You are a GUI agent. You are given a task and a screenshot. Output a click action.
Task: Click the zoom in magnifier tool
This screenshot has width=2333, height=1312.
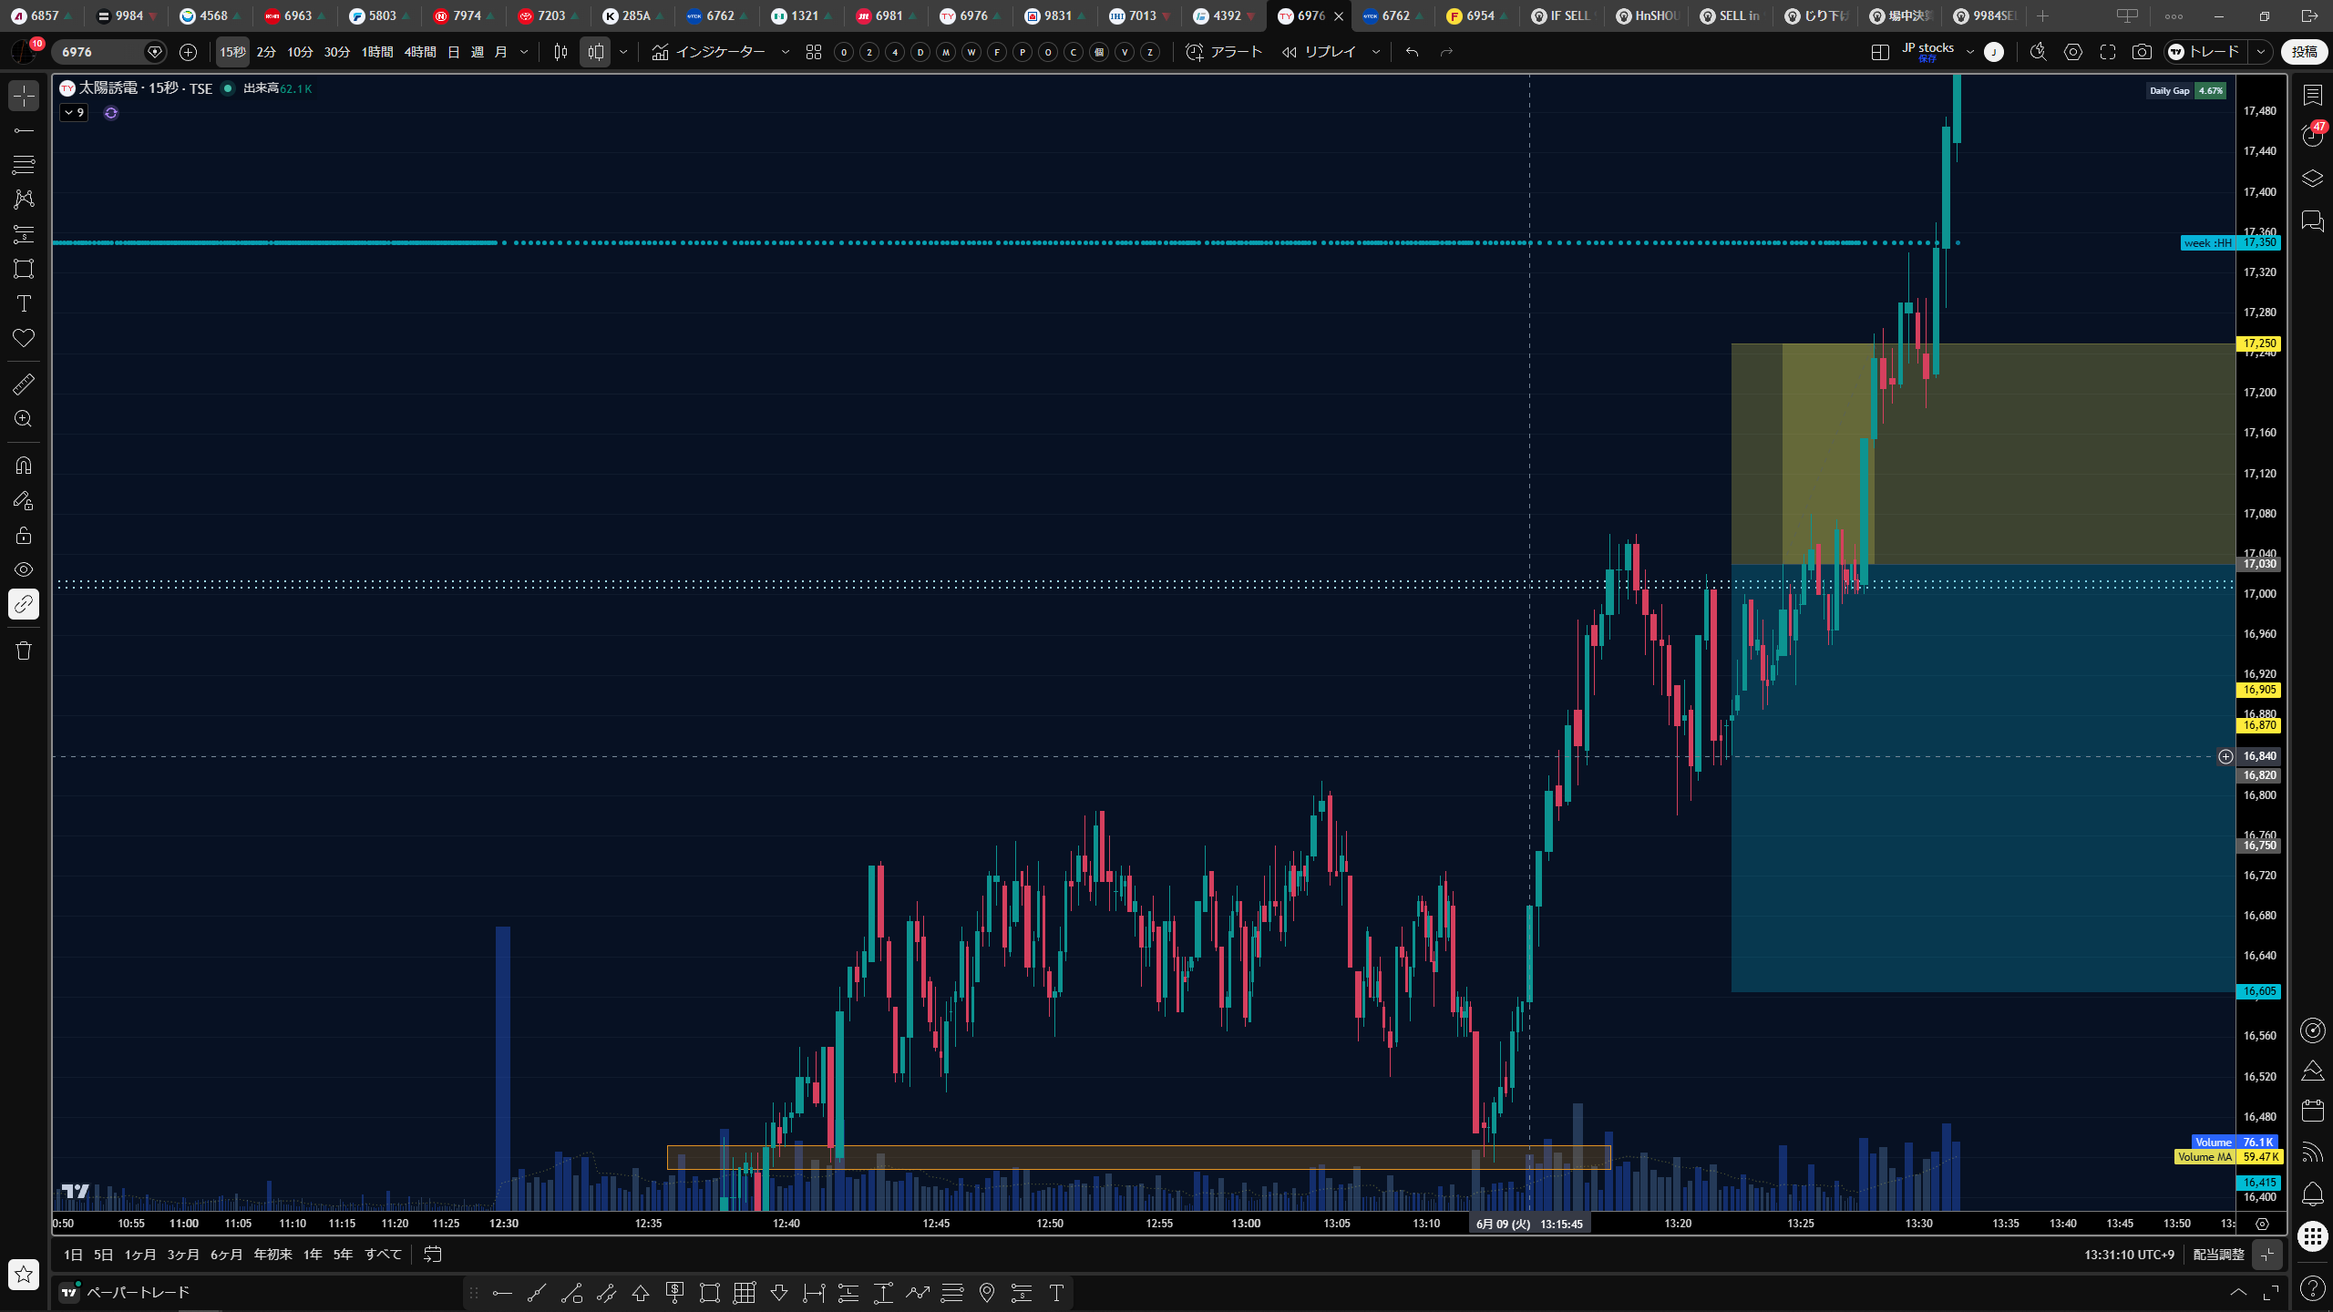pyautogui.click(x=24, y=419)
